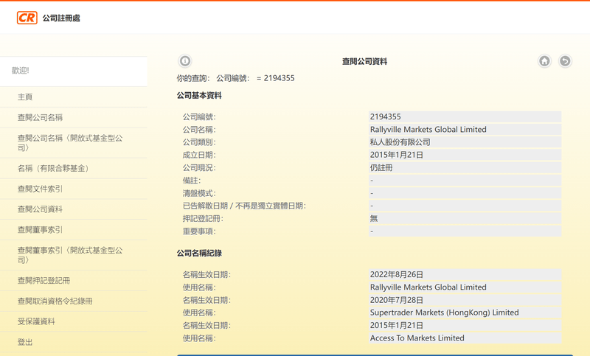Open the info icon beside 查閱公司資料
The width and height of the screenshot is (590, 356).
pyautogui.click(x=185, y=60)
